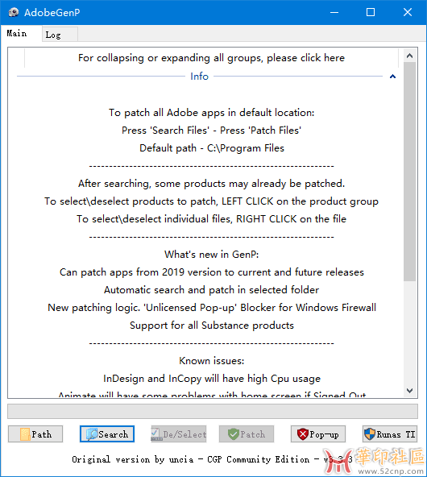Open the Pop-up blocker button
This screenshot has width=427, height=477.
click(318, 433)
